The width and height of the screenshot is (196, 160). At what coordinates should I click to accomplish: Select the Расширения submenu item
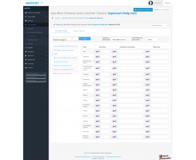32,36
